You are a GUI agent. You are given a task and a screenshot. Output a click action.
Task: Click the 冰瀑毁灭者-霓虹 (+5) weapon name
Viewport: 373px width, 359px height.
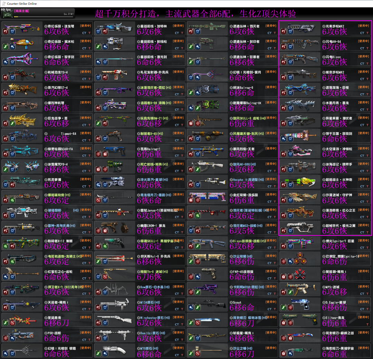(156, 88)
